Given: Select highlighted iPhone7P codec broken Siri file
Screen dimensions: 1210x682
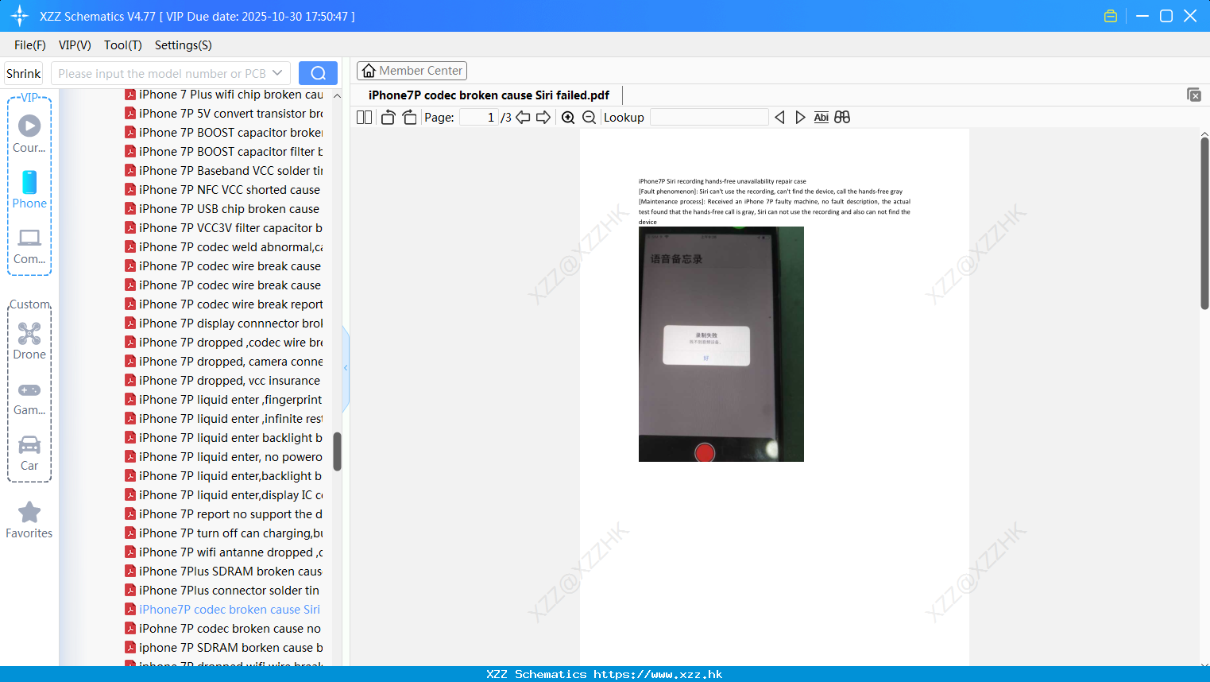Looking at the screenshot, I should (x=224, y=610).
